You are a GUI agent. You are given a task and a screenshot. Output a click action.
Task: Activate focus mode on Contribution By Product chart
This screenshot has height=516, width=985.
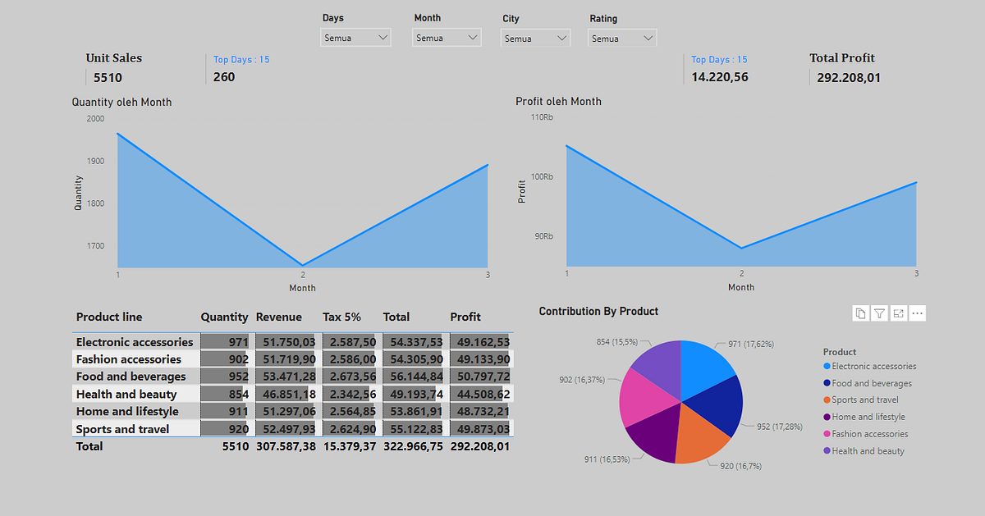[898, 313]
